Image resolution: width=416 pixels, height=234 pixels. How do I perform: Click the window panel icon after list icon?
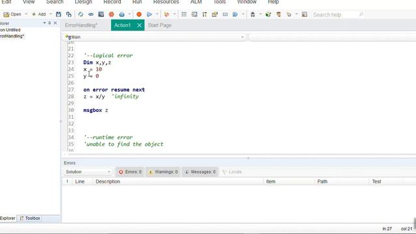[194, 14]
